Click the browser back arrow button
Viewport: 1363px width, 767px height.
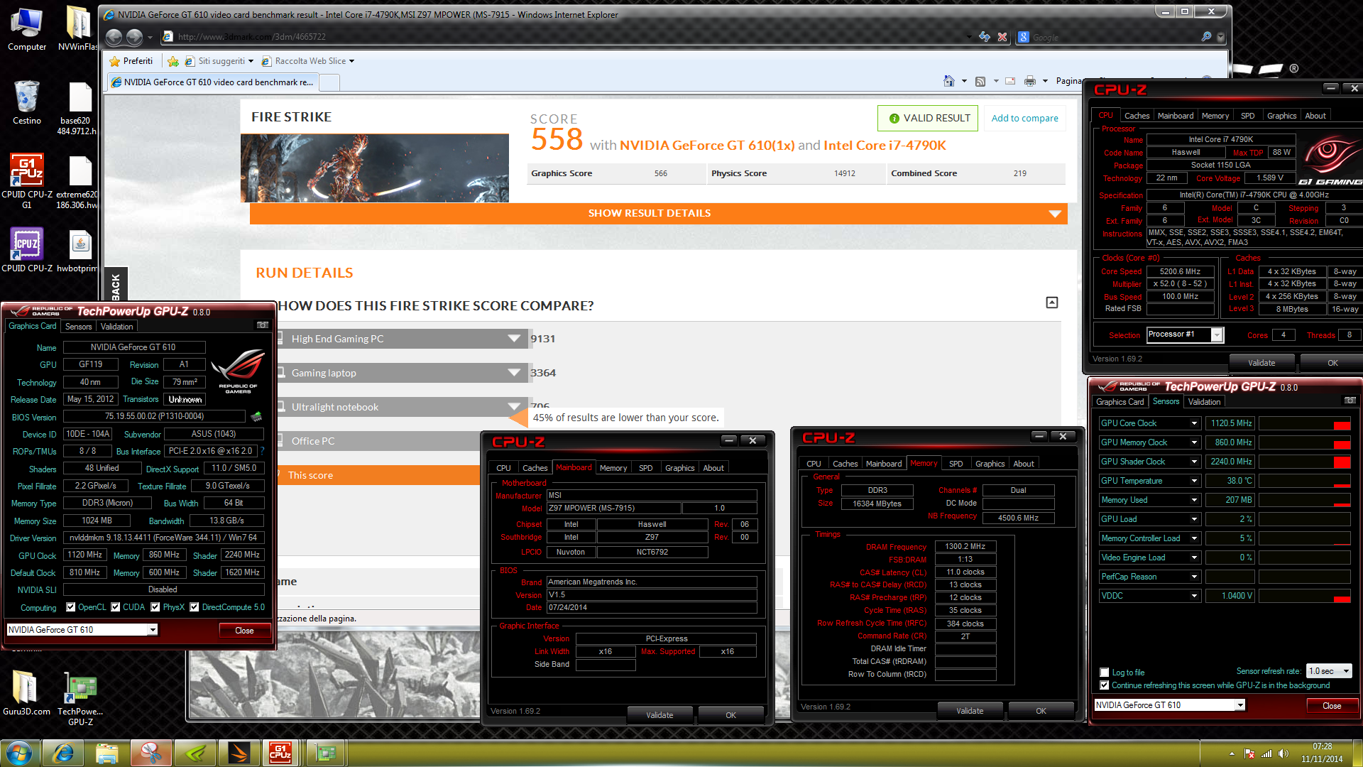point(114,37)
